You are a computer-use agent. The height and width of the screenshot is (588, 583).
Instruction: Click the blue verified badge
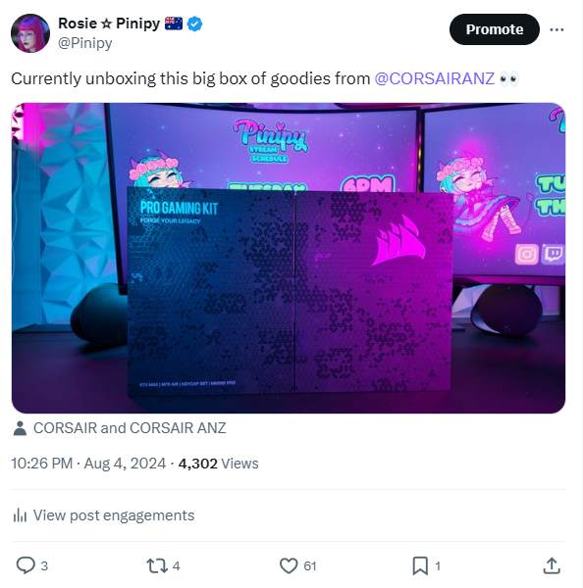pos(195,24)
